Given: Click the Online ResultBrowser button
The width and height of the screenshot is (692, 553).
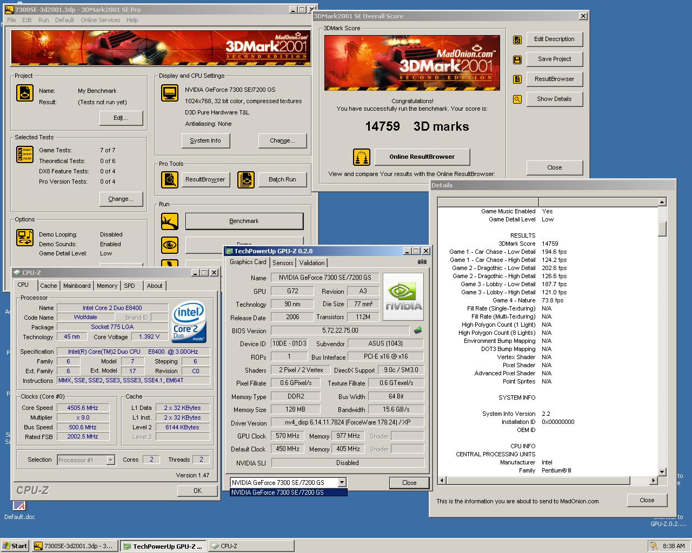Looking at the screenshot, I should pyautogui.click(x=422, y=157).
